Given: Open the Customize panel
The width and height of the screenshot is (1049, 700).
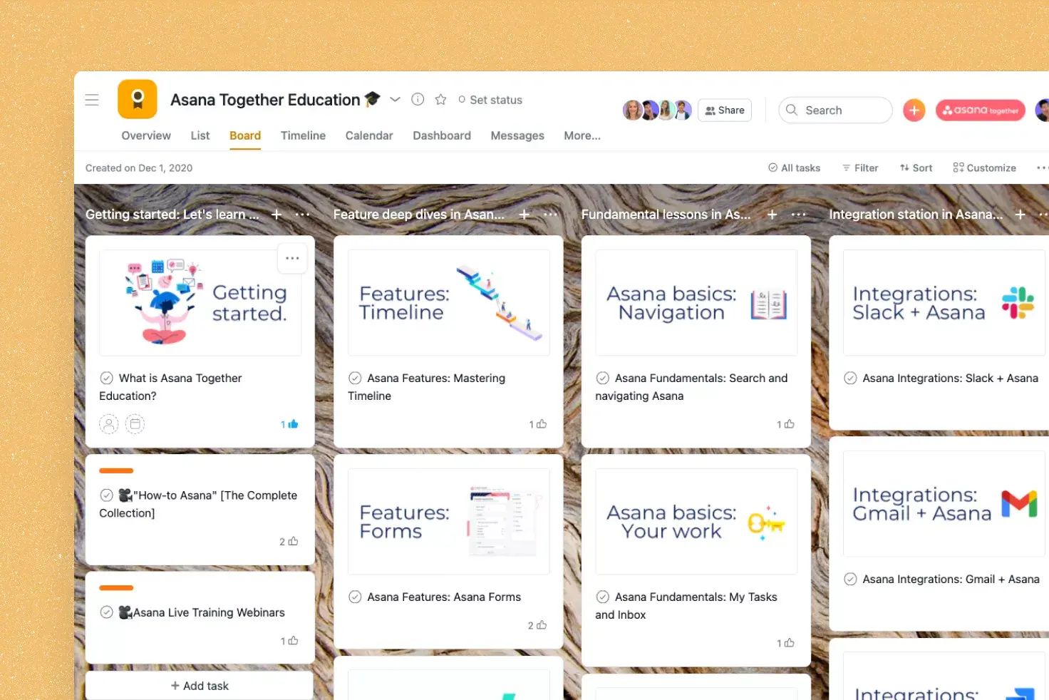Looking at the screenshot, I should click(984, 168).
